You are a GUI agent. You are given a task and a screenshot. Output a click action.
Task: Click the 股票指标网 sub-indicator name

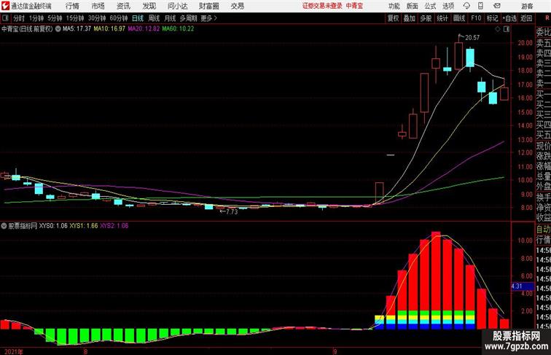[x=23, y=226]
